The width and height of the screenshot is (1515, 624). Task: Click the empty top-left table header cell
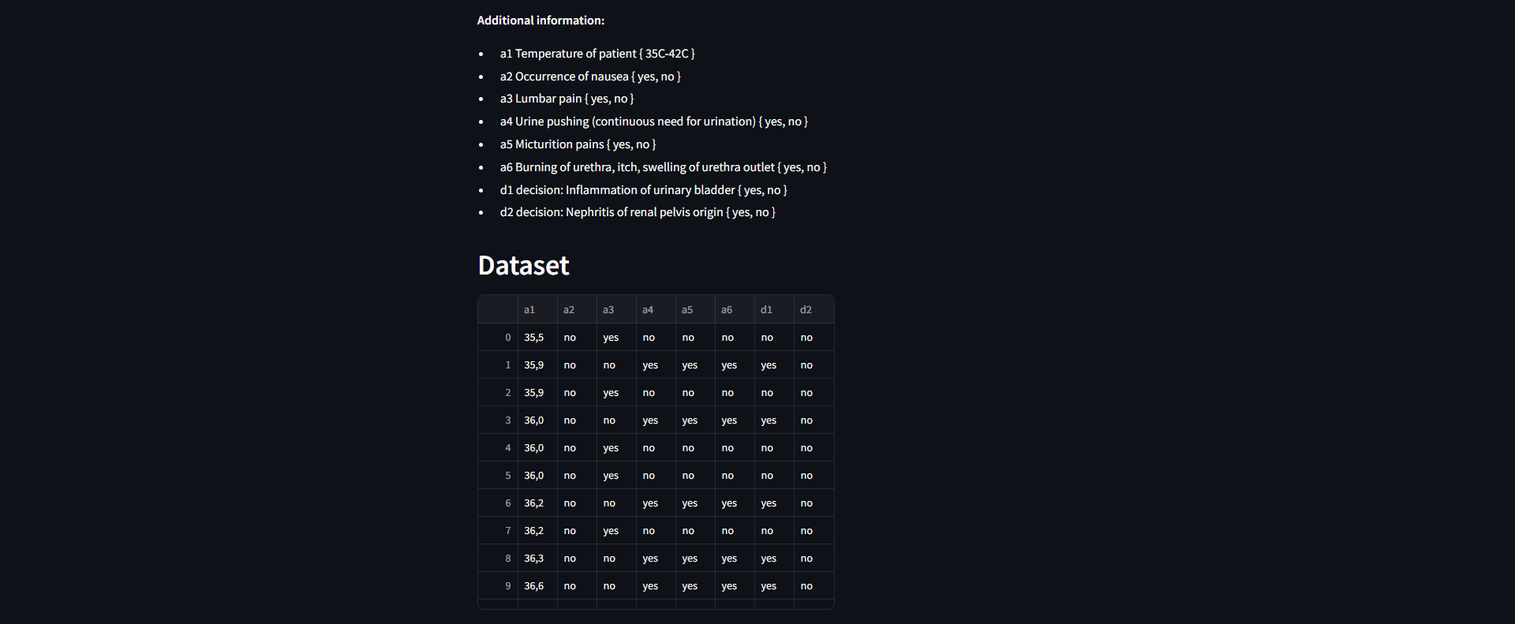498,309
